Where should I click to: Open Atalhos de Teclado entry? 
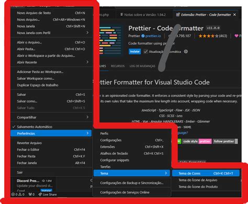(x=132, y=153)
